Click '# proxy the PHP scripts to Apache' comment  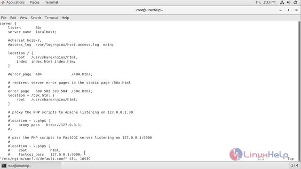70,112
